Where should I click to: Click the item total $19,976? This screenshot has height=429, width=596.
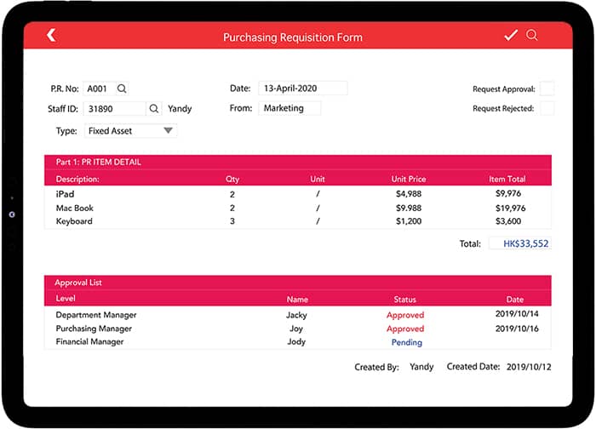tap(510, 208)
